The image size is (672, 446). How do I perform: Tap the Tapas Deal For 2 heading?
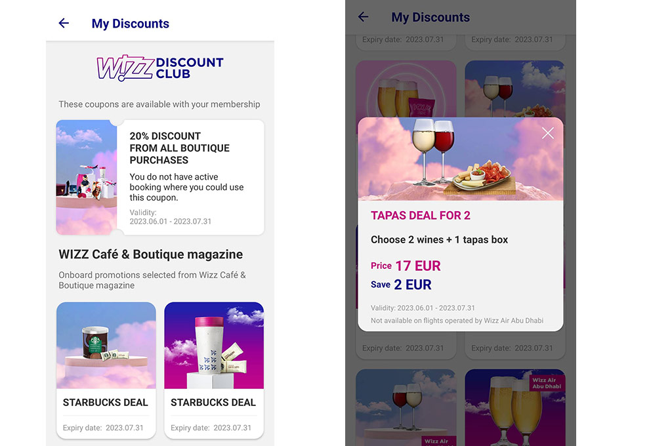(421, 216)
